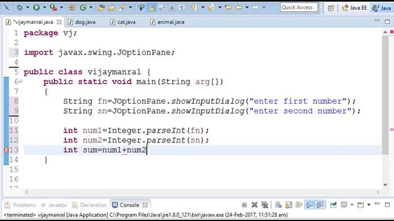Click the Console Terminate stop icon
The width and height of the screenshot is (394, 221).
pyautogui.click(x=244, y=205)
